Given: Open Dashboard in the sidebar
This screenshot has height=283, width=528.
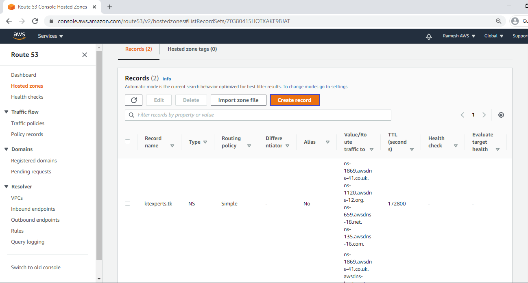Looking at the screenshot, I should [24, 75].
